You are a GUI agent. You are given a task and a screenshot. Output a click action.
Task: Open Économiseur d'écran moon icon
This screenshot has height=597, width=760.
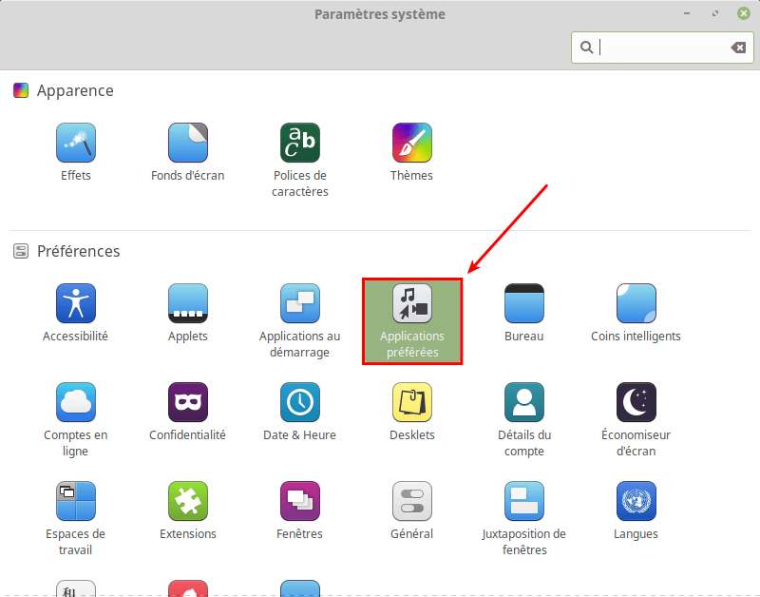[x=636, y=402]
